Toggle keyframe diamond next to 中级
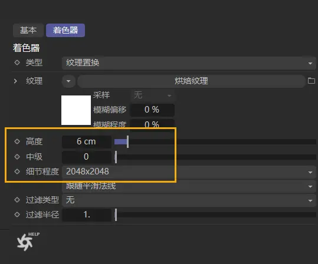The height and width of the screenshot is (264, 318). 17,157
